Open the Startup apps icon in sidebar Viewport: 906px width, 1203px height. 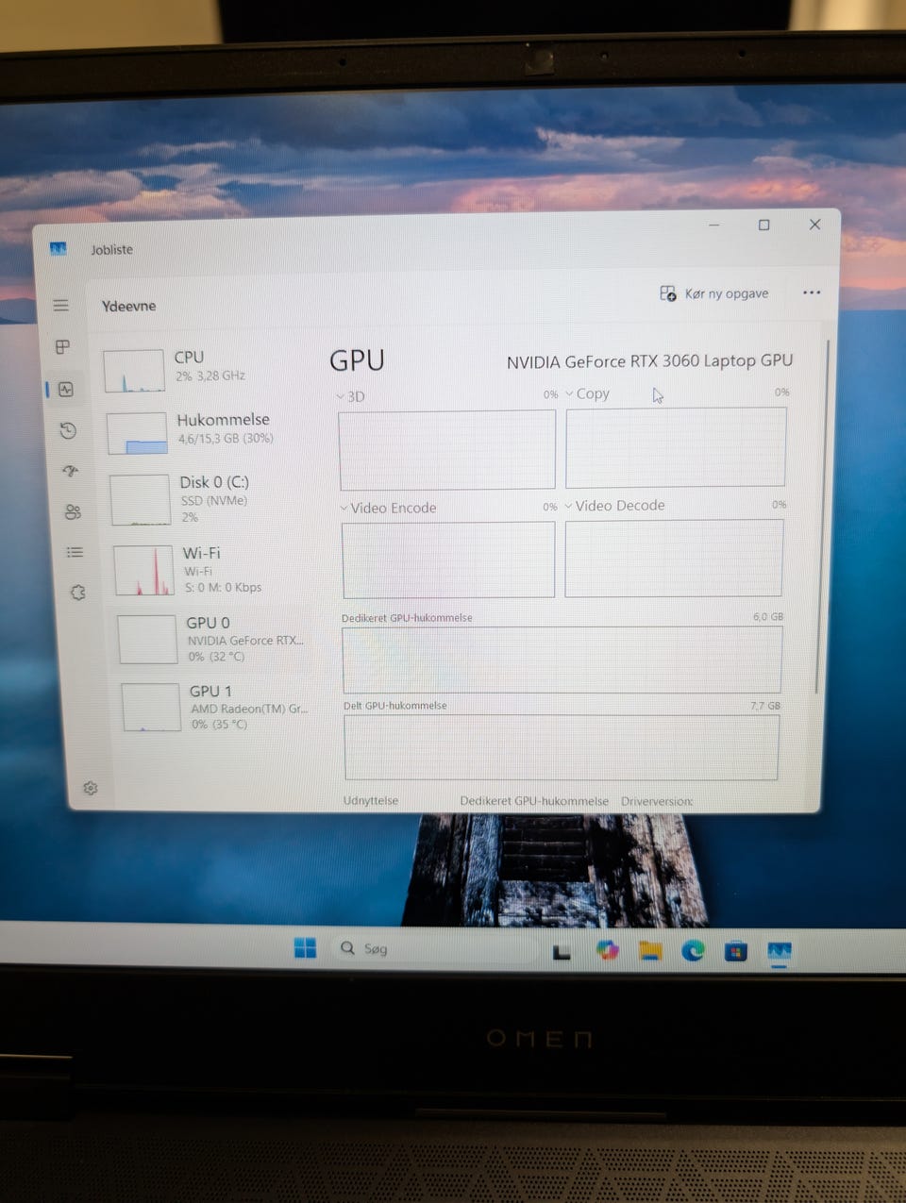coord(71,471)
